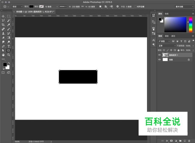
Task: Select the Magic Wand tool
Action: 9,20
